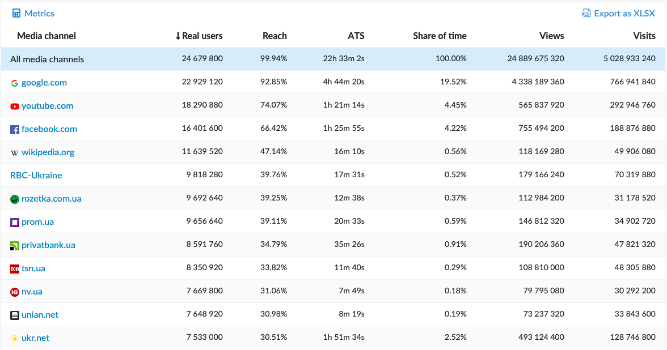The height and width of the screenshot is (350, 667).
Task: Click the Facebook favicon icon
Action: tap(15, 130)
